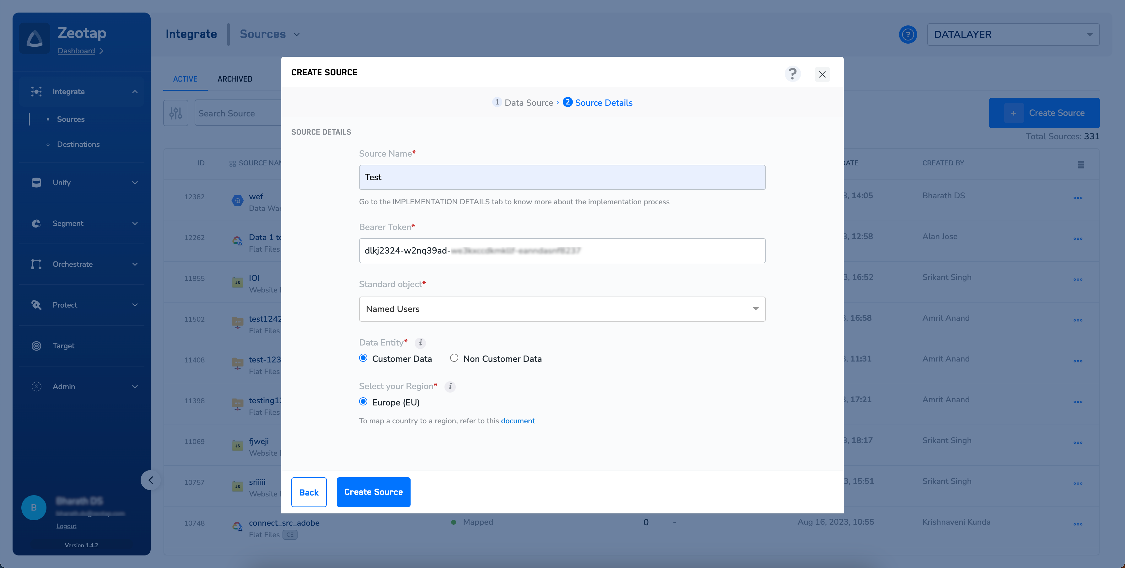Image resolution: width=1125 pixels, height=568 pixels.
Task: Open the Standard object dropdown
Action: pyautogui.click(x=562, y=309)
